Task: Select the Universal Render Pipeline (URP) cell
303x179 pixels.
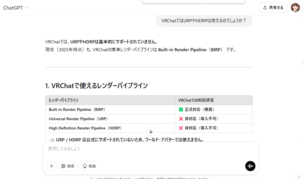Action: click(x=110, y=119)
